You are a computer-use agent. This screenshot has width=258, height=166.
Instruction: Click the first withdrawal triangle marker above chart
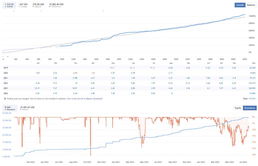pyautogui.click(x=14, y=11)
